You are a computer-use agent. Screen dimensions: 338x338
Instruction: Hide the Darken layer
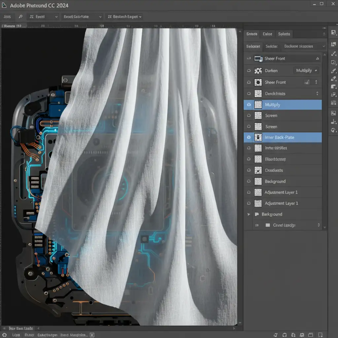pyautogui.click(x=249, y=71)
